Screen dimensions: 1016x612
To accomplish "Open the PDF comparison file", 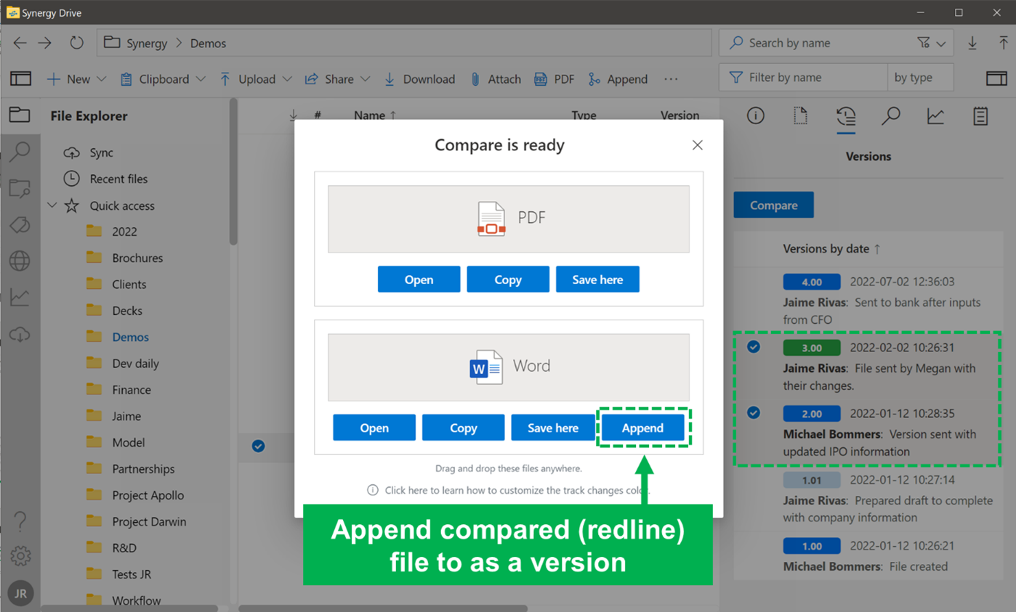I will coord(419,280).
